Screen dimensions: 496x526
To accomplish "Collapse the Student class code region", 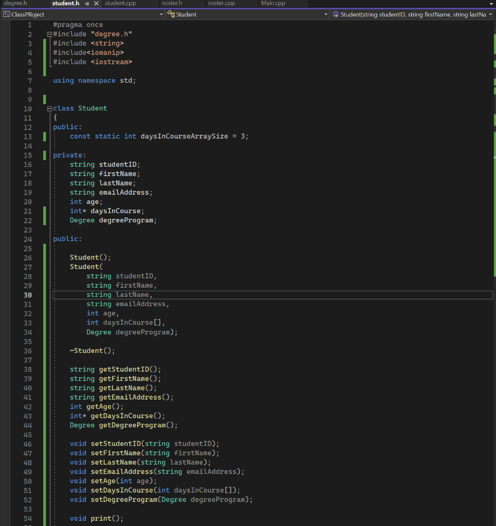I will 49,108.
